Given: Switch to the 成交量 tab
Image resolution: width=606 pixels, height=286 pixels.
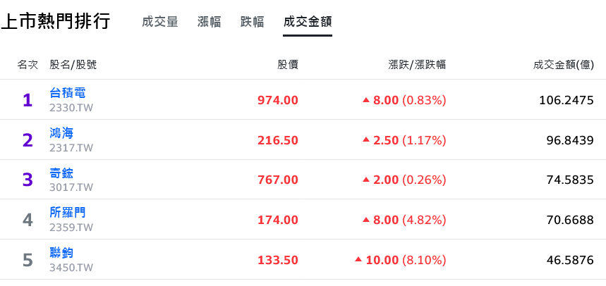Looking at the screenshot, I should click(x=159, y=22).
